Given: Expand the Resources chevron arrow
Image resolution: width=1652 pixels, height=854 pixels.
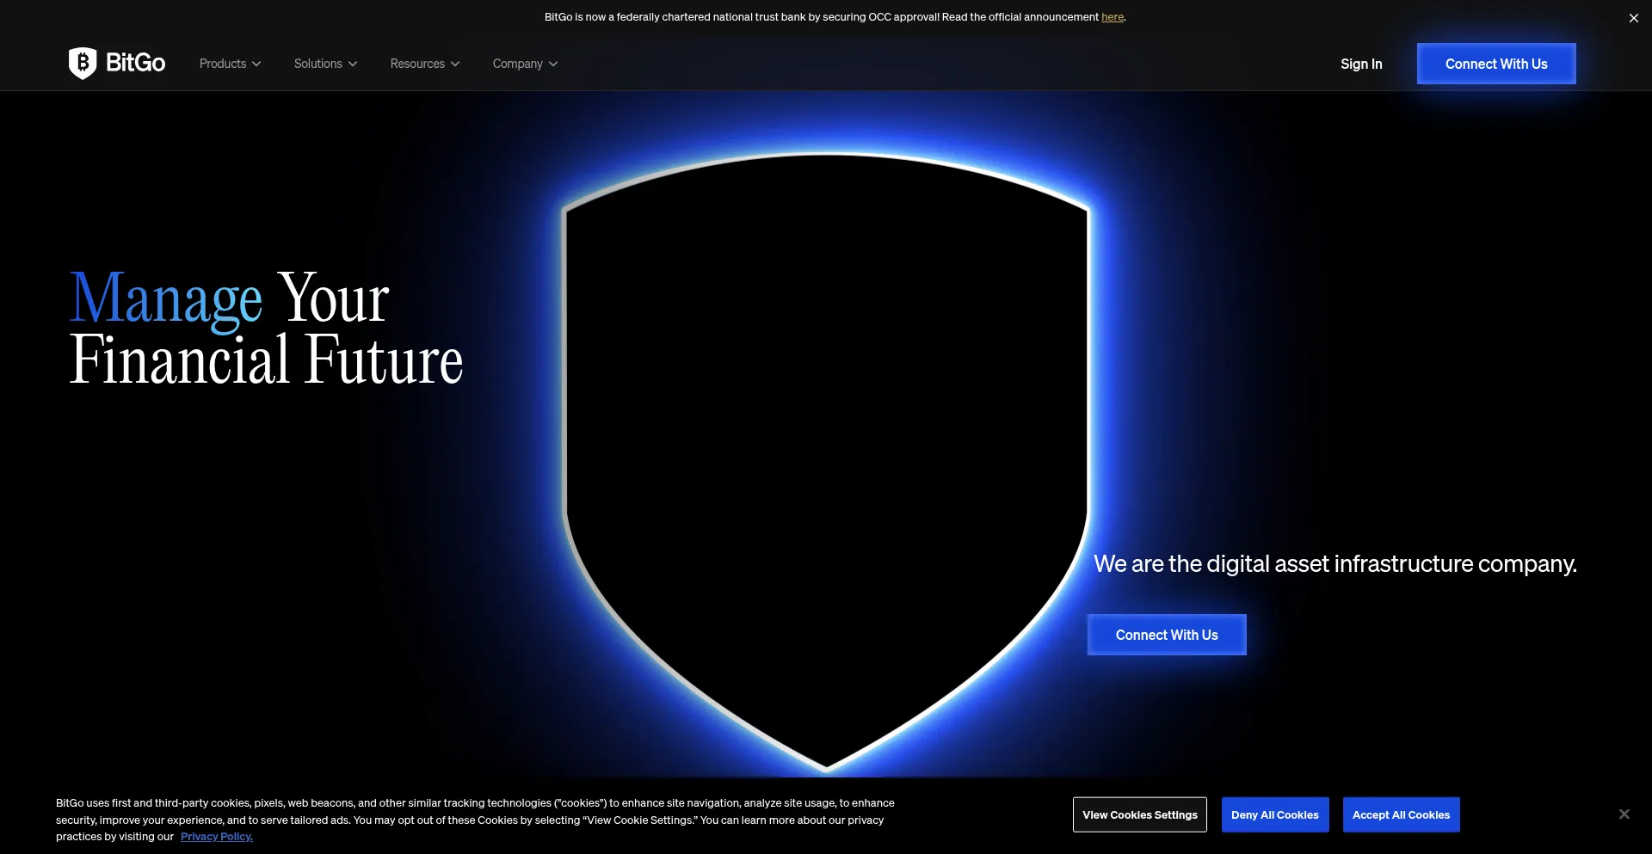Looking at the screenshot, I should pos(455,64).
